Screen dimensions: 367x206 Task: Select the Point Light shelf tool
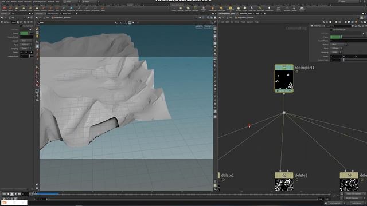[181, 9]
